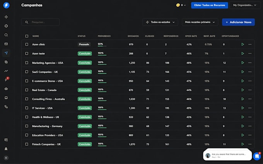Viewport: 263px width, 164px height.
Task: Click play icon for Fintech Companies - UK
Action: click(x=243, y=144)
